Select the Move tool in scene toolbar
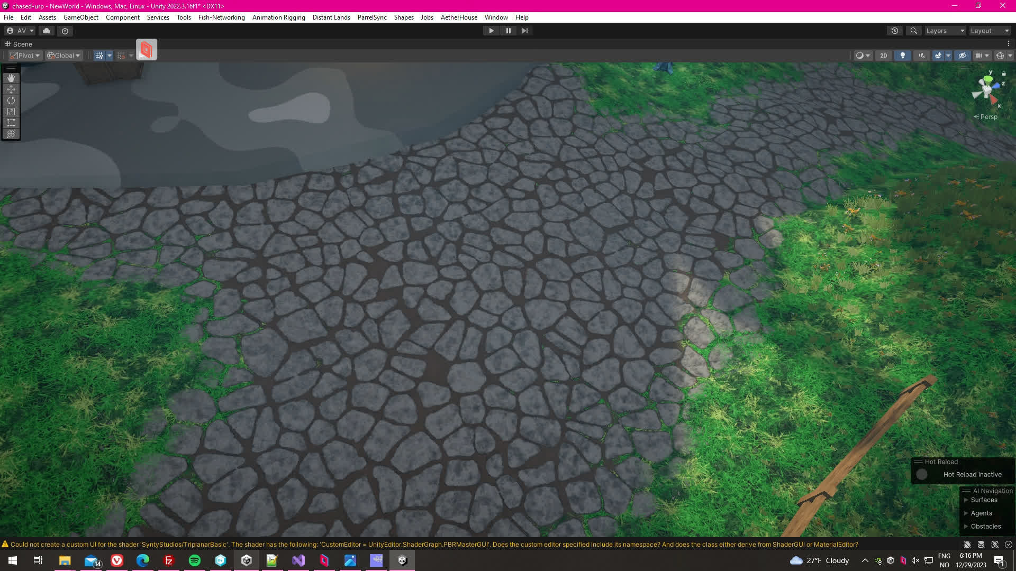 (11, 89)
